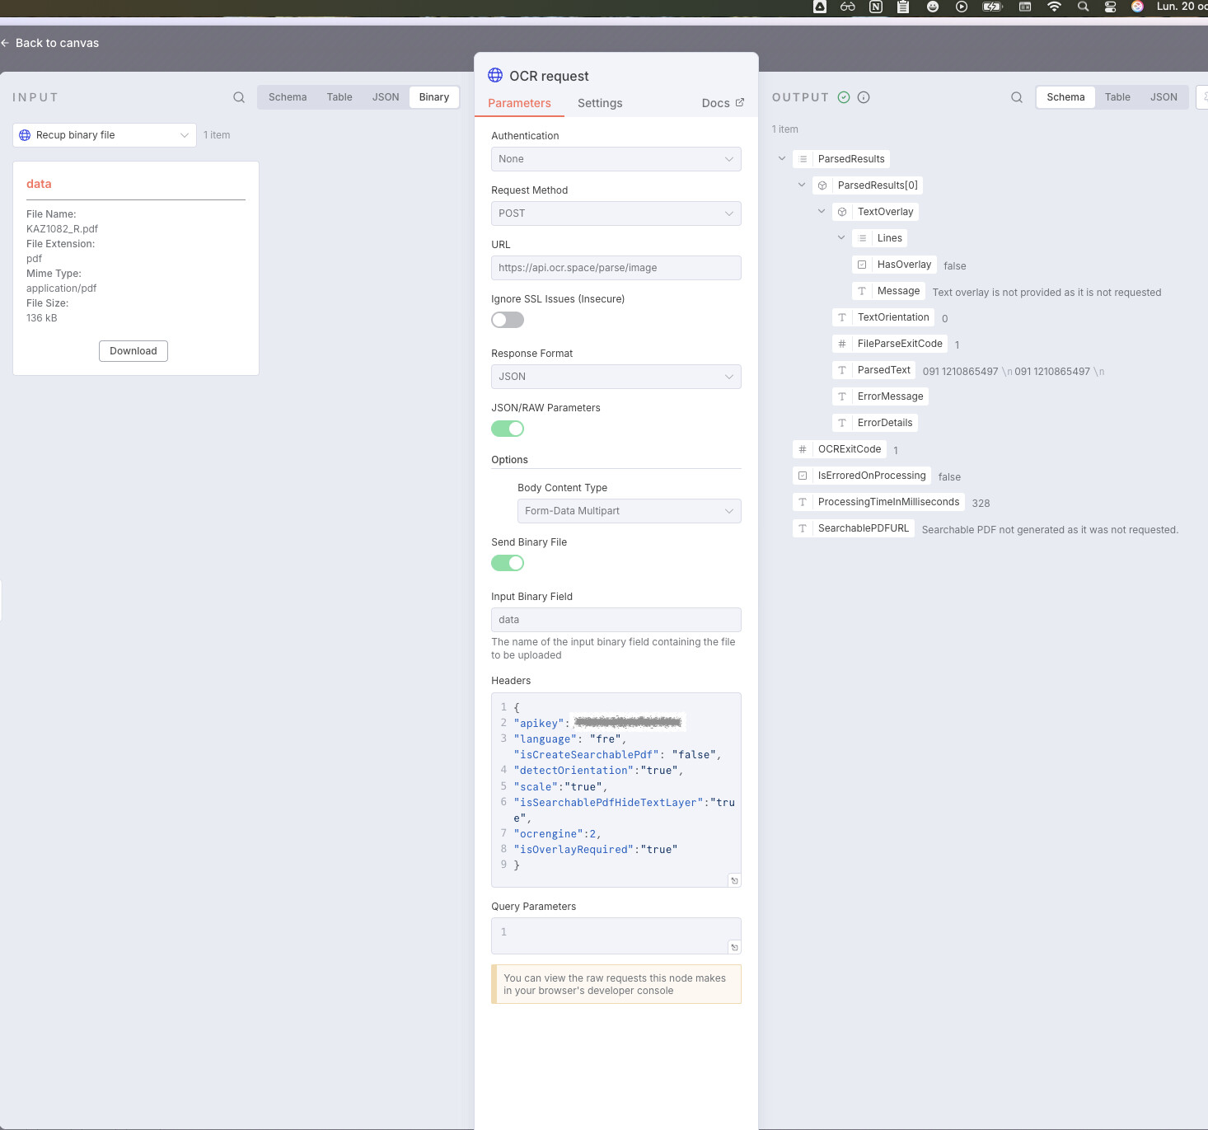Click the Wi-Fi icon in menu bar
Viewport: 1208px width, 1130px height.
(1054, 7)
